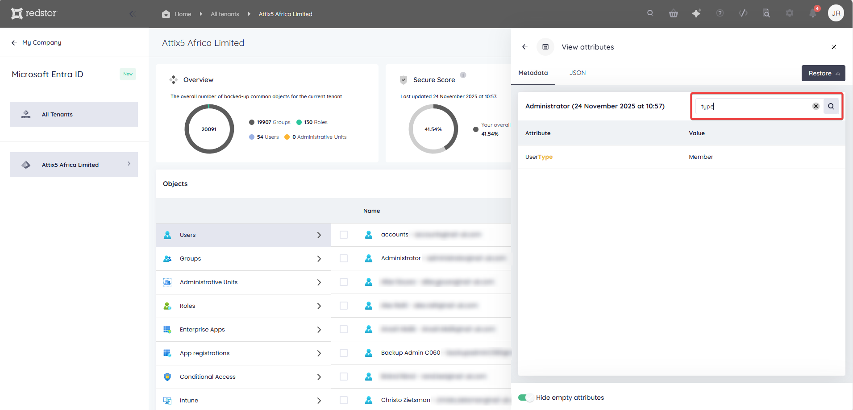Viewport: 853px width, 410px height.
Task: Open the document search icon
Action: pos(766,13)
